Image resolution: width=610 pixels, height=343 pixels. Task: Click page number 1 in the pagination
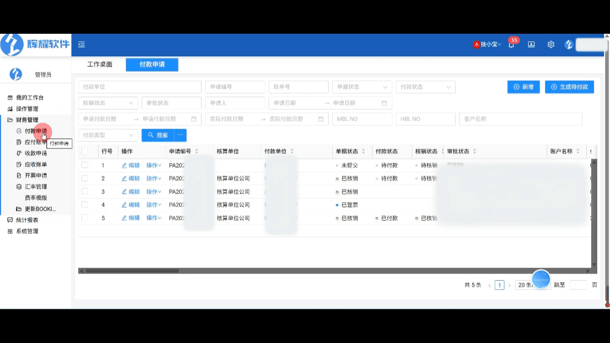pyautogui.click(x=500, y=285)
